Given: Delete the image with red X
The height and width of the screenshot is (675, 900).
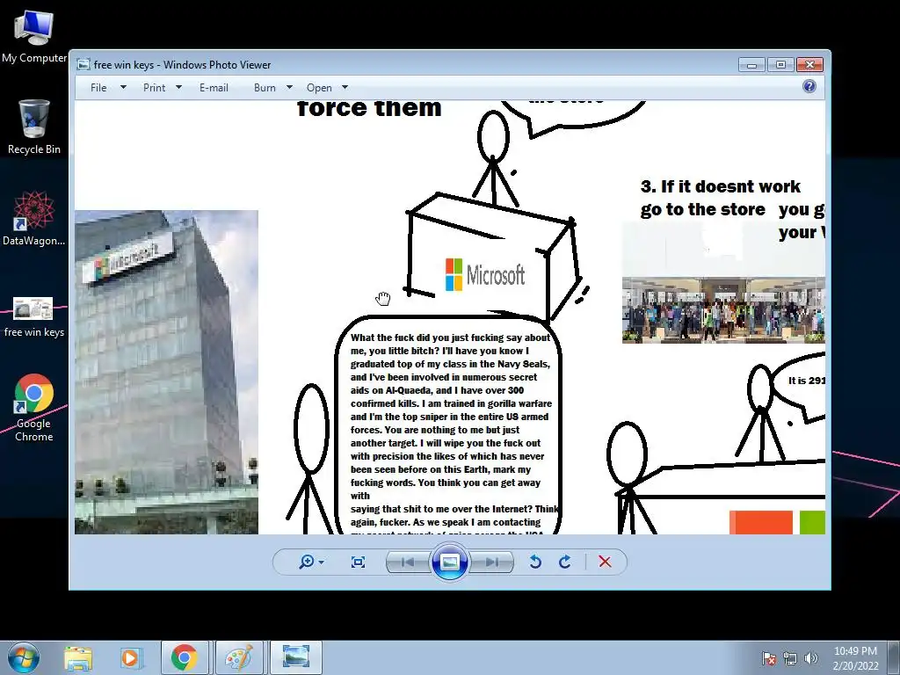Looking at the screenshot, I should tap(605, 562).
